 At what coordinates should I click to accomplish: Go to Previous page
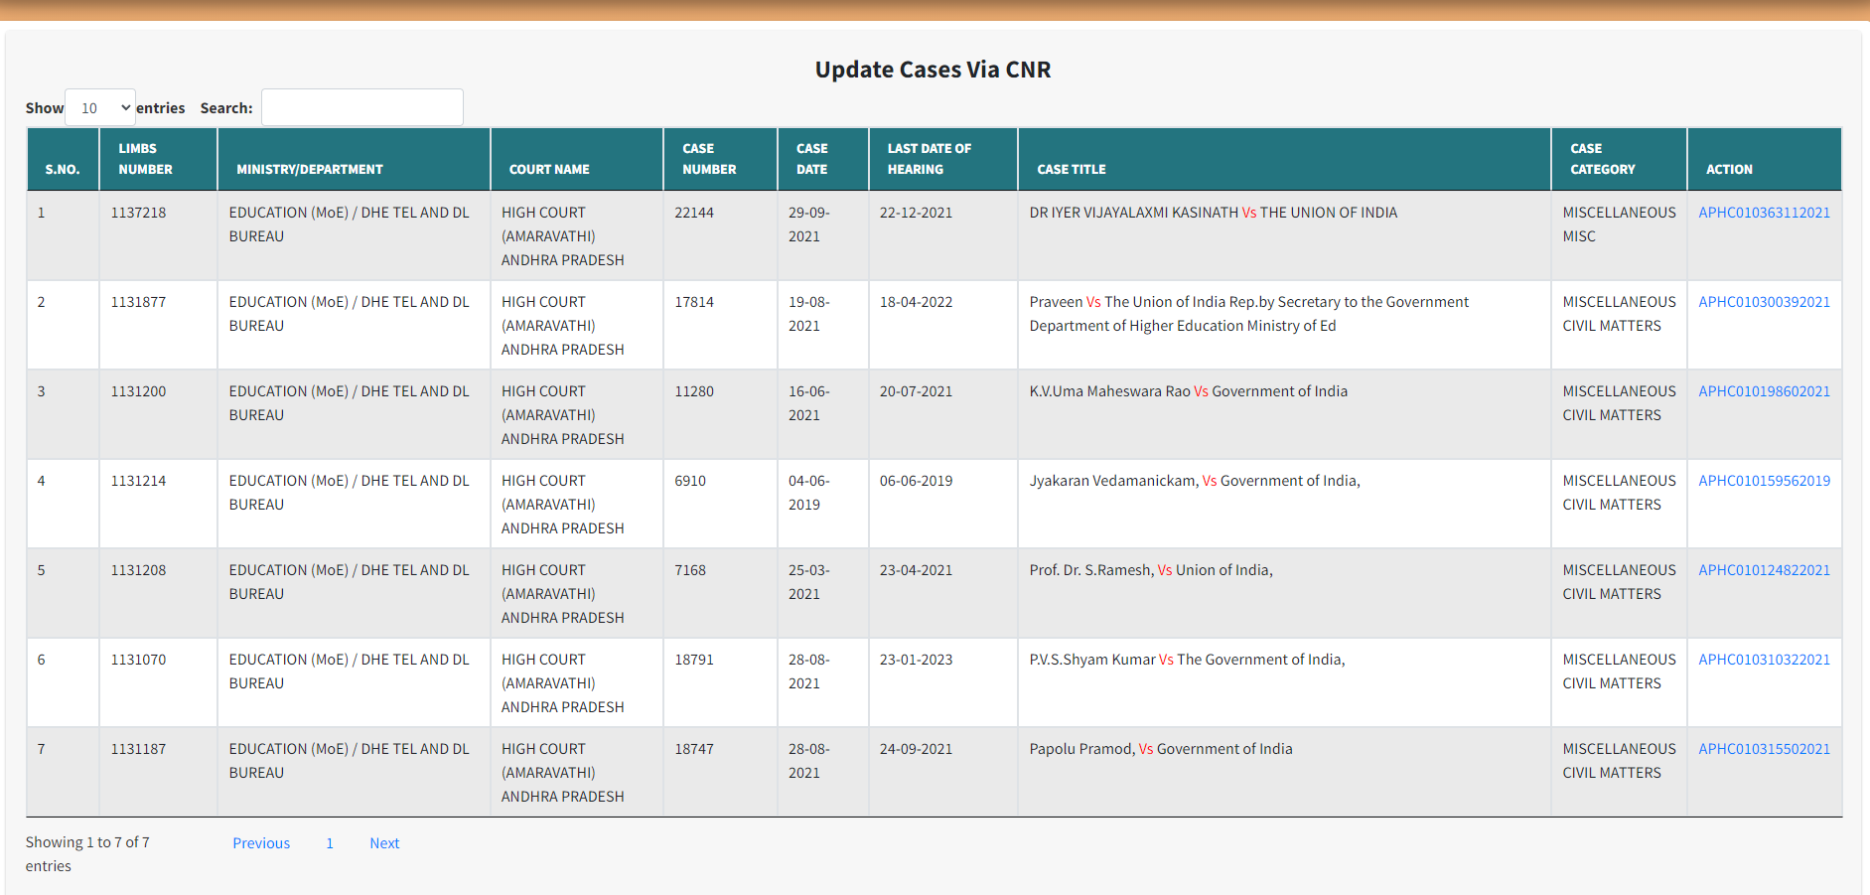[261, 843]
